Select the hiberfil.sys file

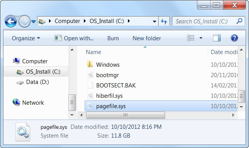point(109,96)
